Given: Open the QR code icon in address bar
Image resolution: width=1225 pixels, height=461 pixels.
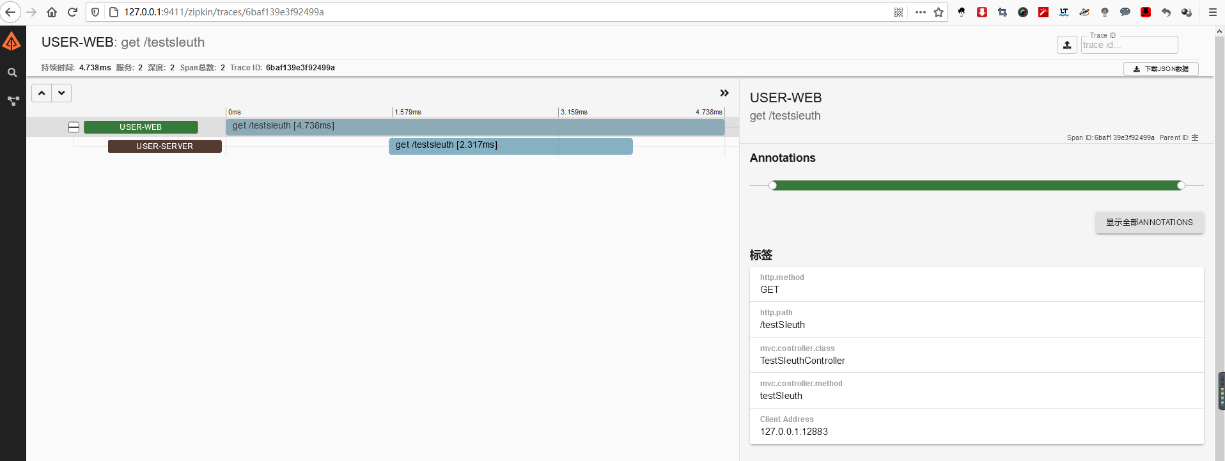Looking at the screenshot, I should [x=898, y=12].
